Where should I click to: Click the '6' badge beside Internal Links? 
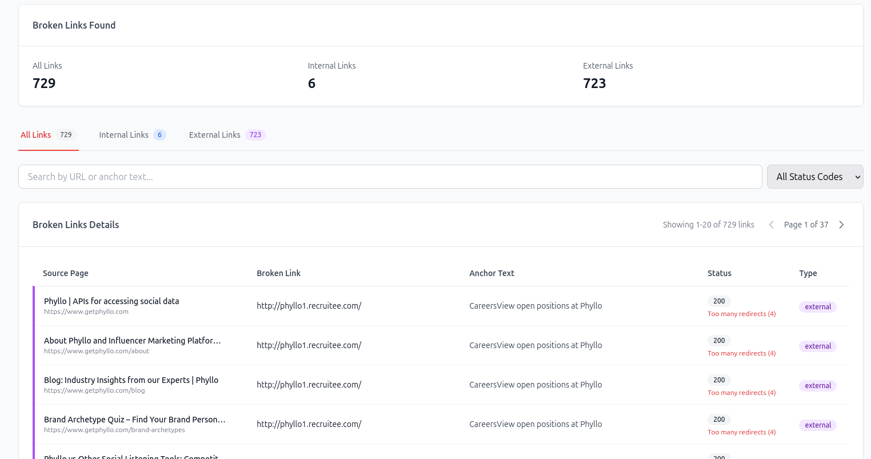coord(159,134)
